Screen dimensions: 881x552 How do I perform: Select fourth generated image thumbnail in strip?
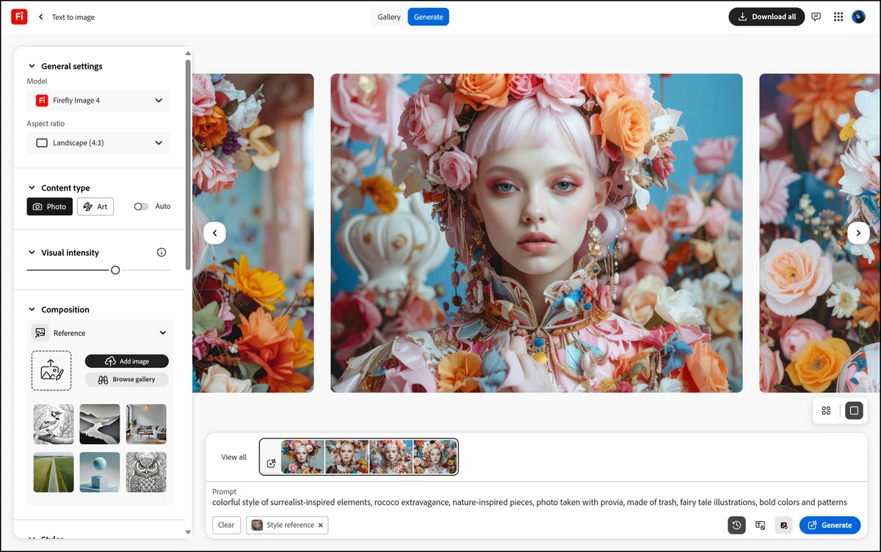435,457
